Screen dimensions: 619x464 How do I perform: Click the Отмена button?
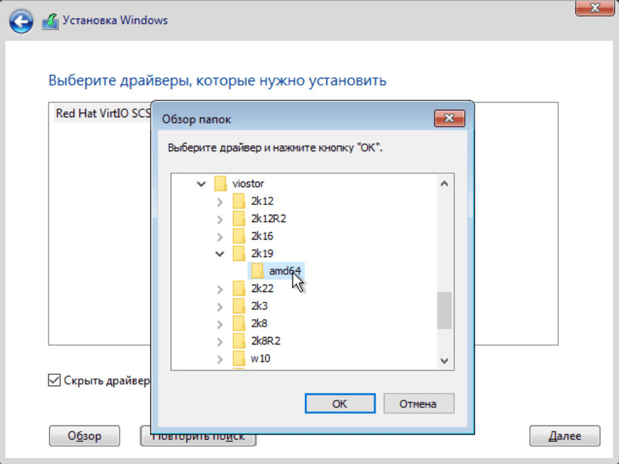click(418, 404)
